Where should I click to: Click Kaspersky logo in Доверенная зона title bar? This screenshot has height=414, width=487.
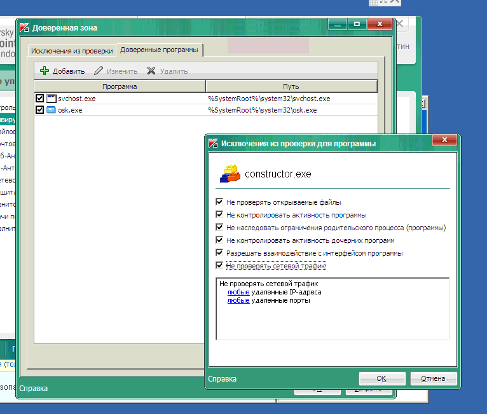(25, 27)
